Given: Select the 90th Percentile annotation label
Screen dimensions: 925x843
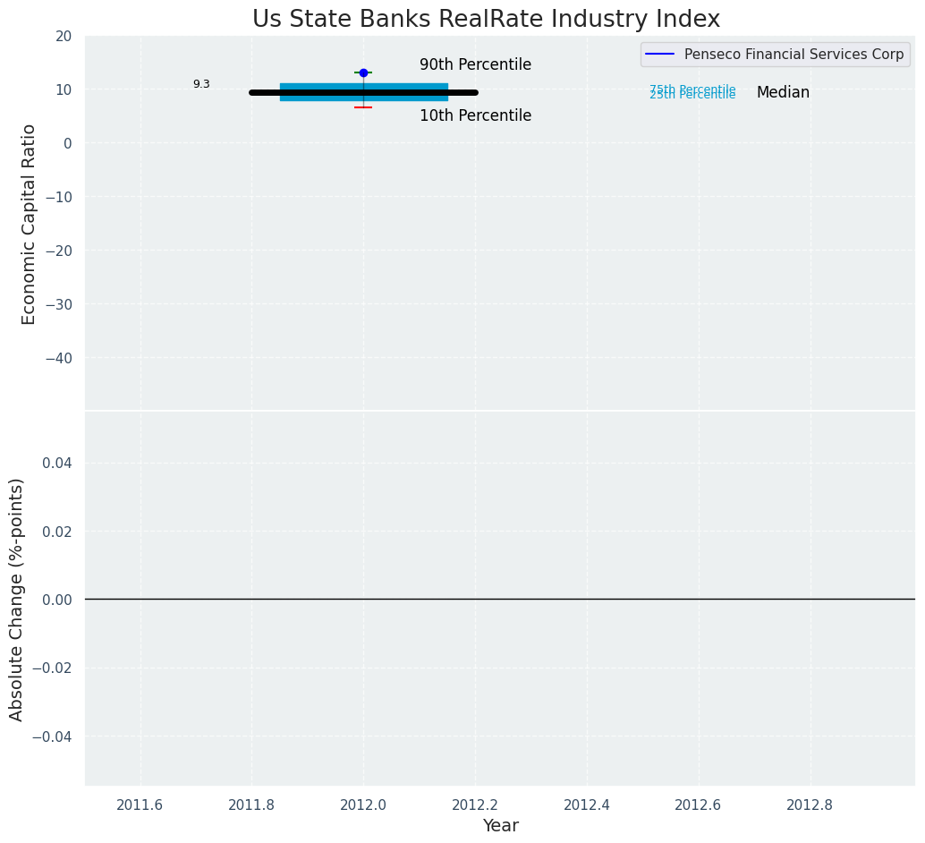Looking at the screenshot, I should 475,65.
